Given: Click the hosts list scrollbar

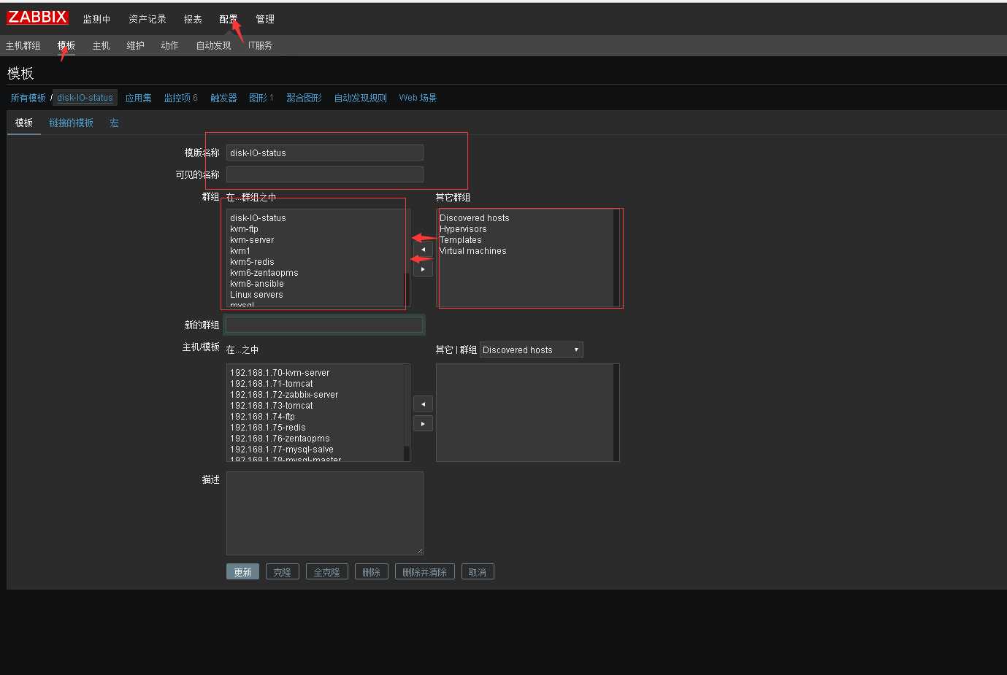Looking at the screenshot, I should (x=407, y=413).
